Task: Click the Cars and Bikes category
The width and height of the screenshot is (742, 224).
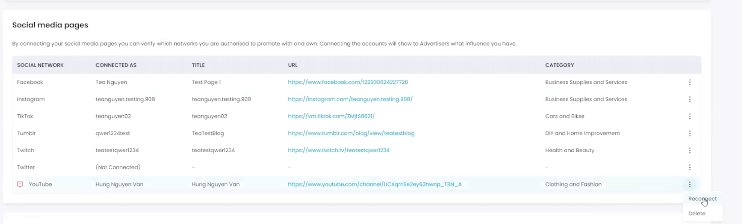Action: [x=565, y=116]
